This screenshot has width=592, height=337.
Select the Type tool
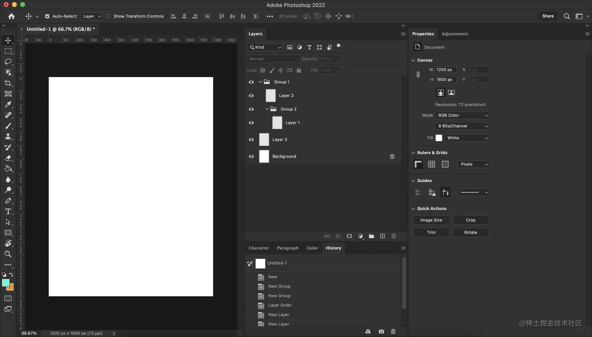pos(8,211)
